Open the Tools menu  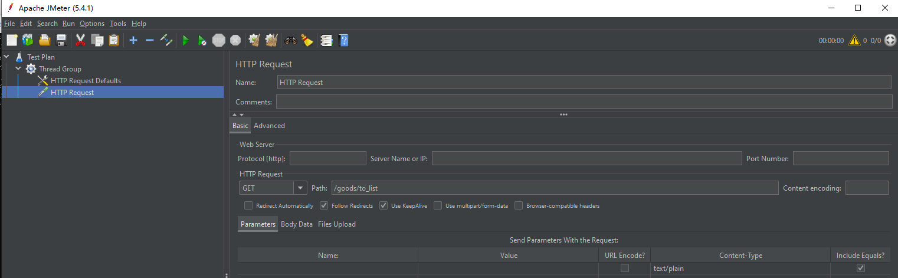118,24
